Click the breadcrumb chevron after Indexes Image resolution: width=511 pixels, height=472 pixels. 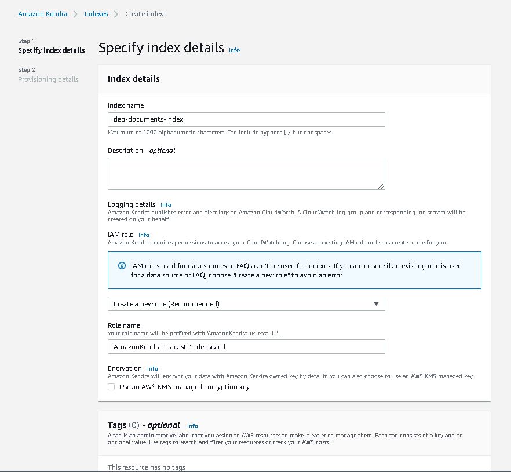(x=116, y=14)
